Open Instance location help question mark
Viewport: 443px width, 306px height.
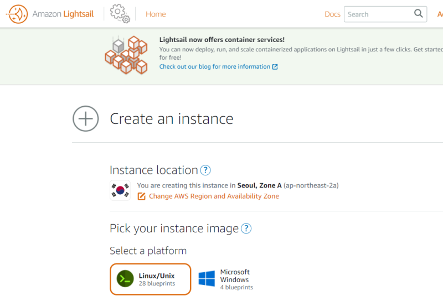click(x=205, y=170)
